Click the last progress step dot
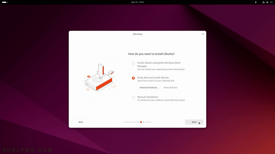The height and width of the screenshot is (154, 275). point(150,122)
